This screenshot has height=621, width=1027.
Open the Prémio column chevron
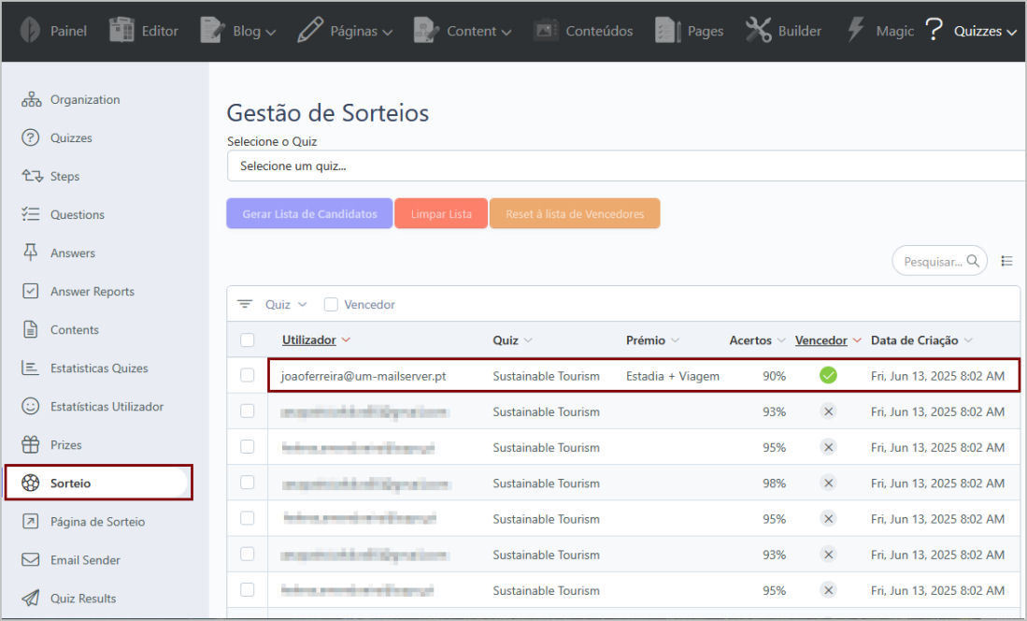(675, 339)
